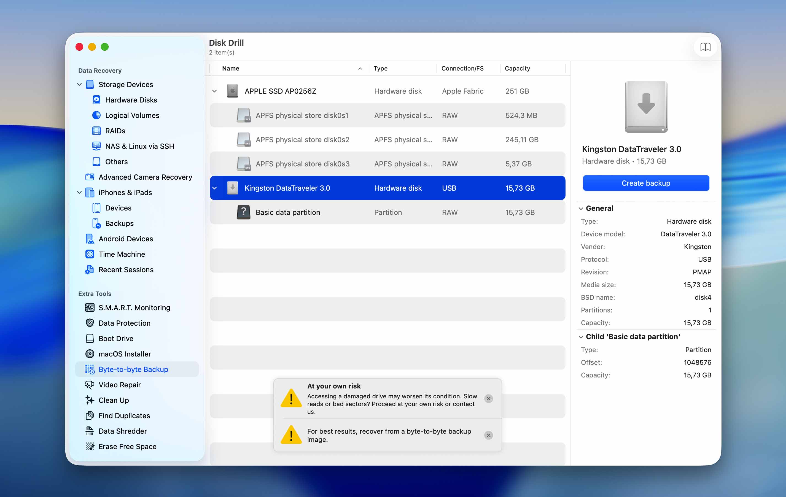Select the Data Shredder label
This screenshot has width=786, height=497.
click(x=123, y=431)
